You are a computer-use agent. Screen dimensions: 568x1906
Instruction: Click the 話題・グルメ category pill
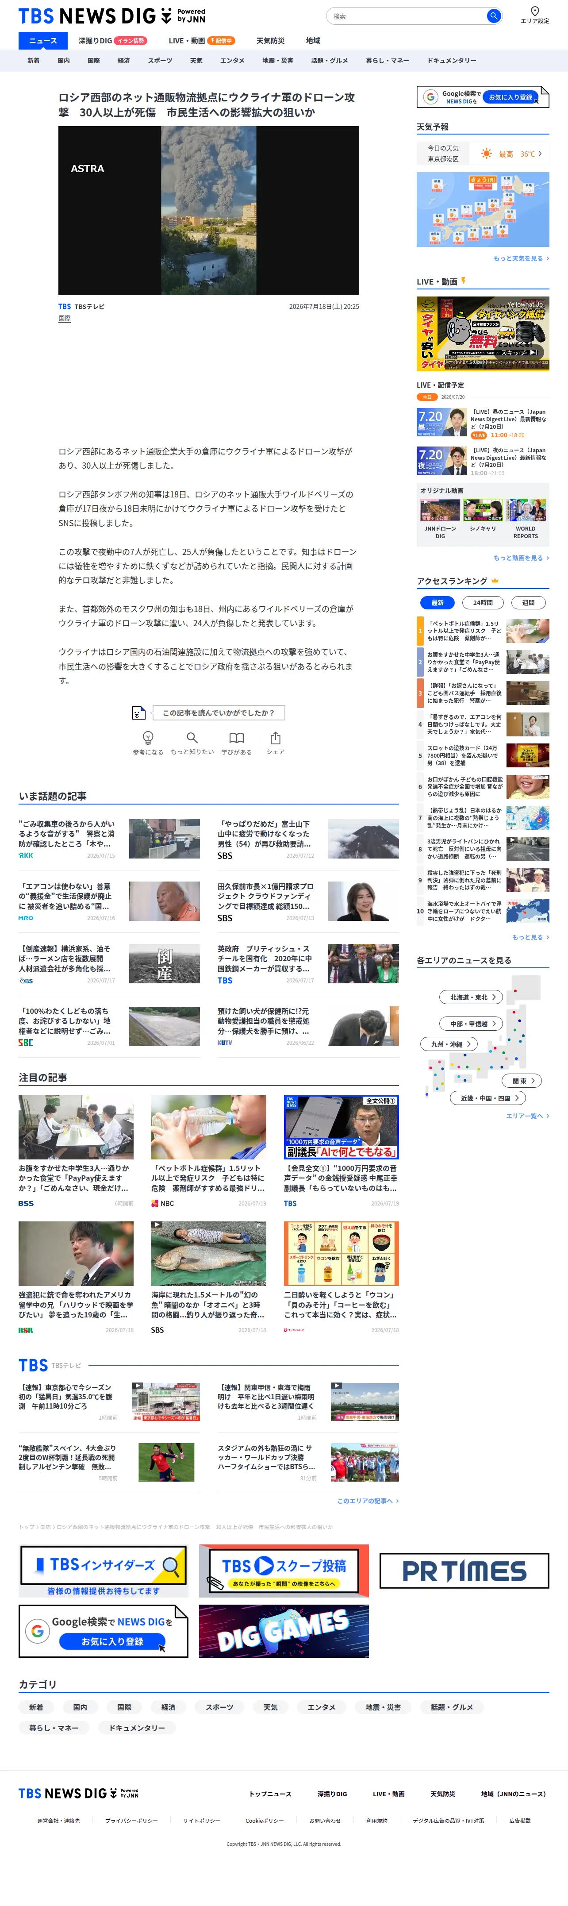(x=451, y=1707)
